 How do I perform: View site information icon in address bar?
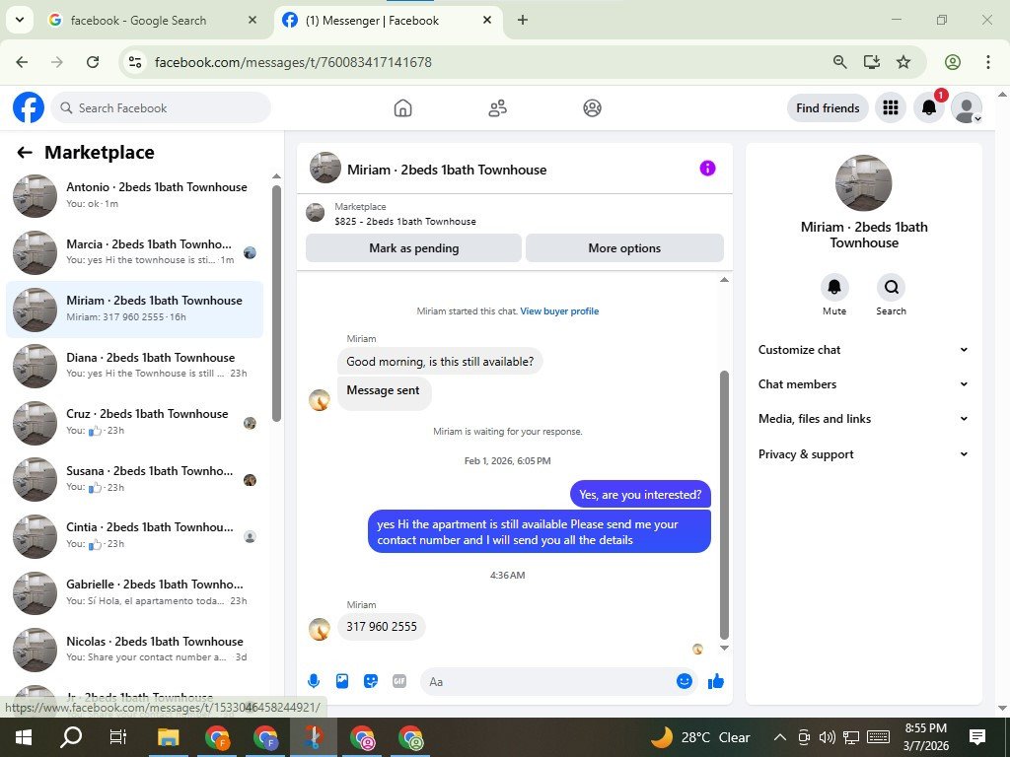coord(135,62)
